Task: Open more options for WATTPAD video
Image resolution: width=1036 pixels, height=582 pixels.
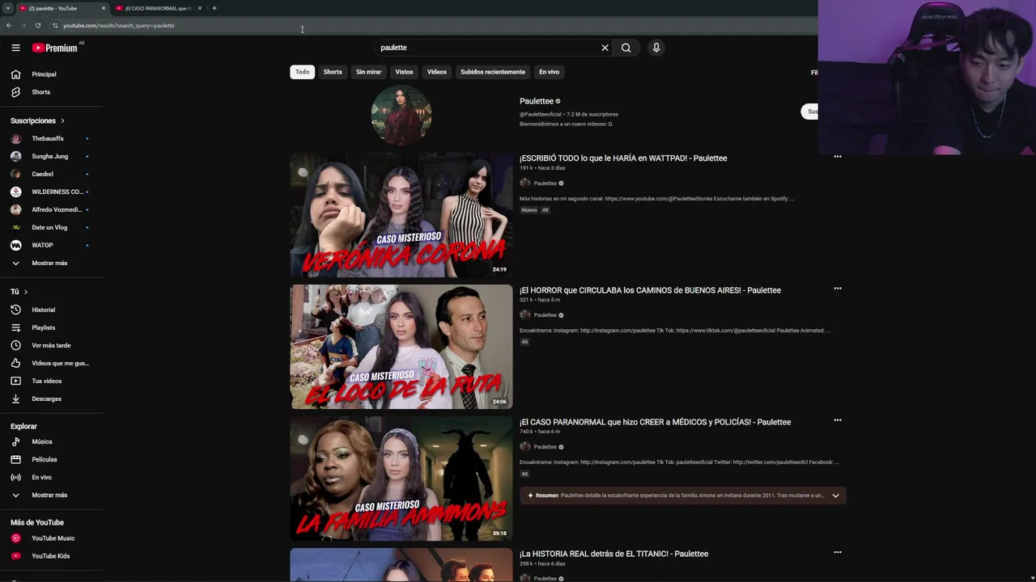Action: tap(838, 157)
